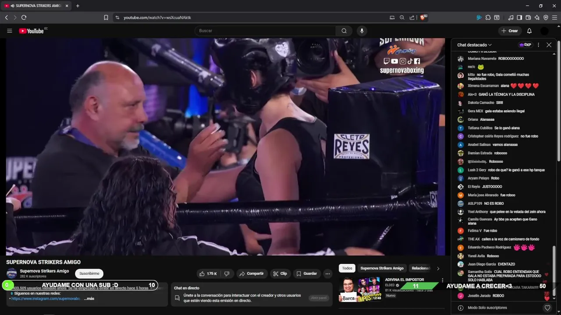Click the Abrir panel button

click(319, 298)
